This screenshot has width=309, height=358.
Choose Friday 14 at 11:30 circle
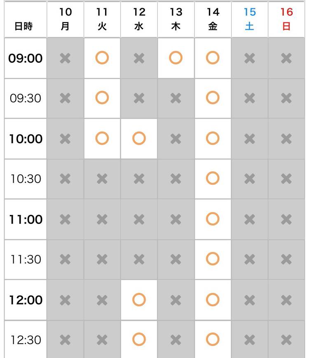coord(213,259)
